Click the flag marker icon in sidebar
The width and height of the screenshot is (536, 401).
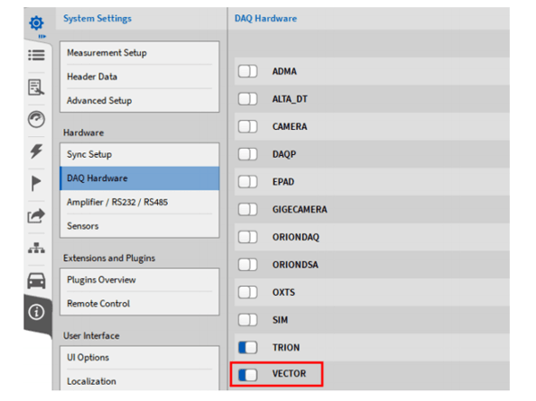pos(36,183)
